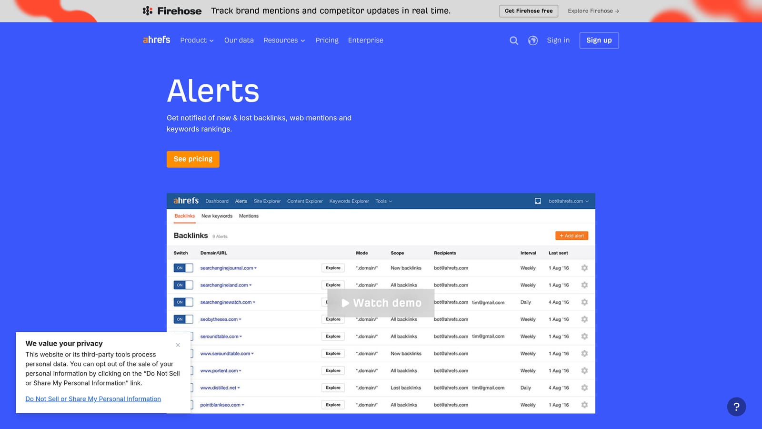Screen dimensions: 762x429
Task: Open the gear settings for searchenginewatch.com row
Action: coord(584,302)
